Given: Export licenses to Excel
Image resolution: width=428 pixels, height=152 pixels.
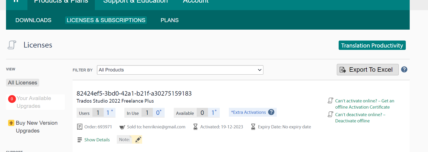Looking at the screenshot, I should [368, 70].
